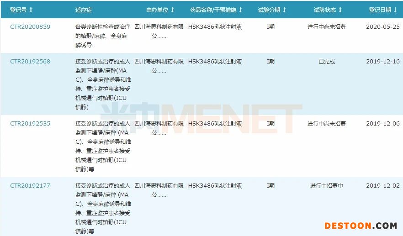The height and width of the screenshot is (236, 403).
Task: View details for CTR20192177
Action: tap(30, 186)
